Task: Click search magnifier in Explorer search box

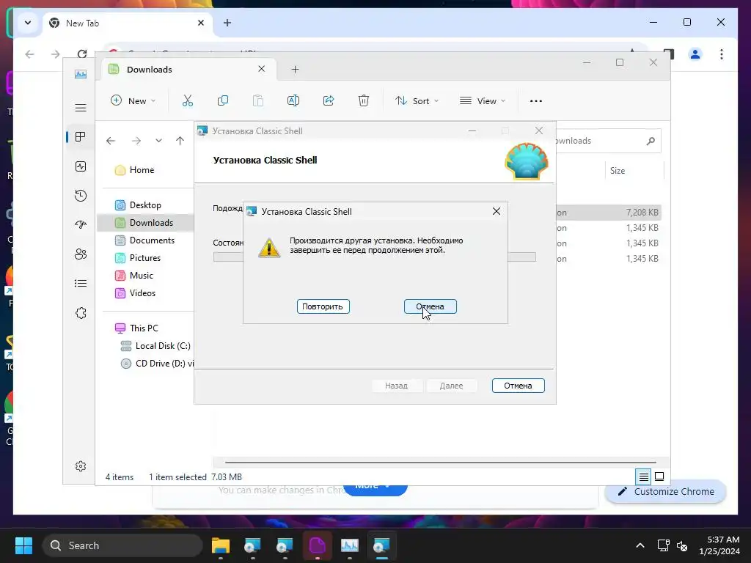Action: [651, 141]
